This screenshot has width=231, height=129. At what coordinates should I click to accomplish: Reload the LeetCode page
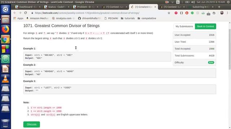click(26, 13)
